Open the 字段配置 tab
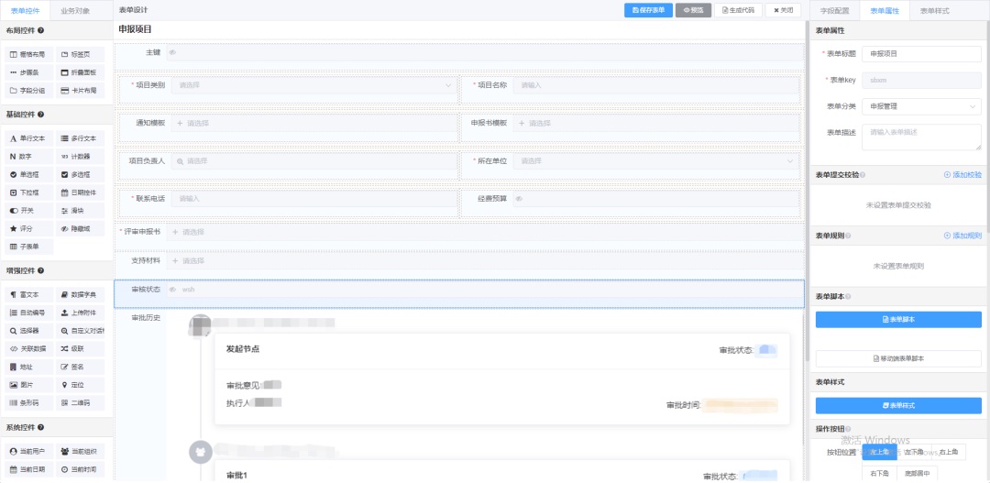Image resolution: width=990 pixels, height=483 pixels. [834, 11]
